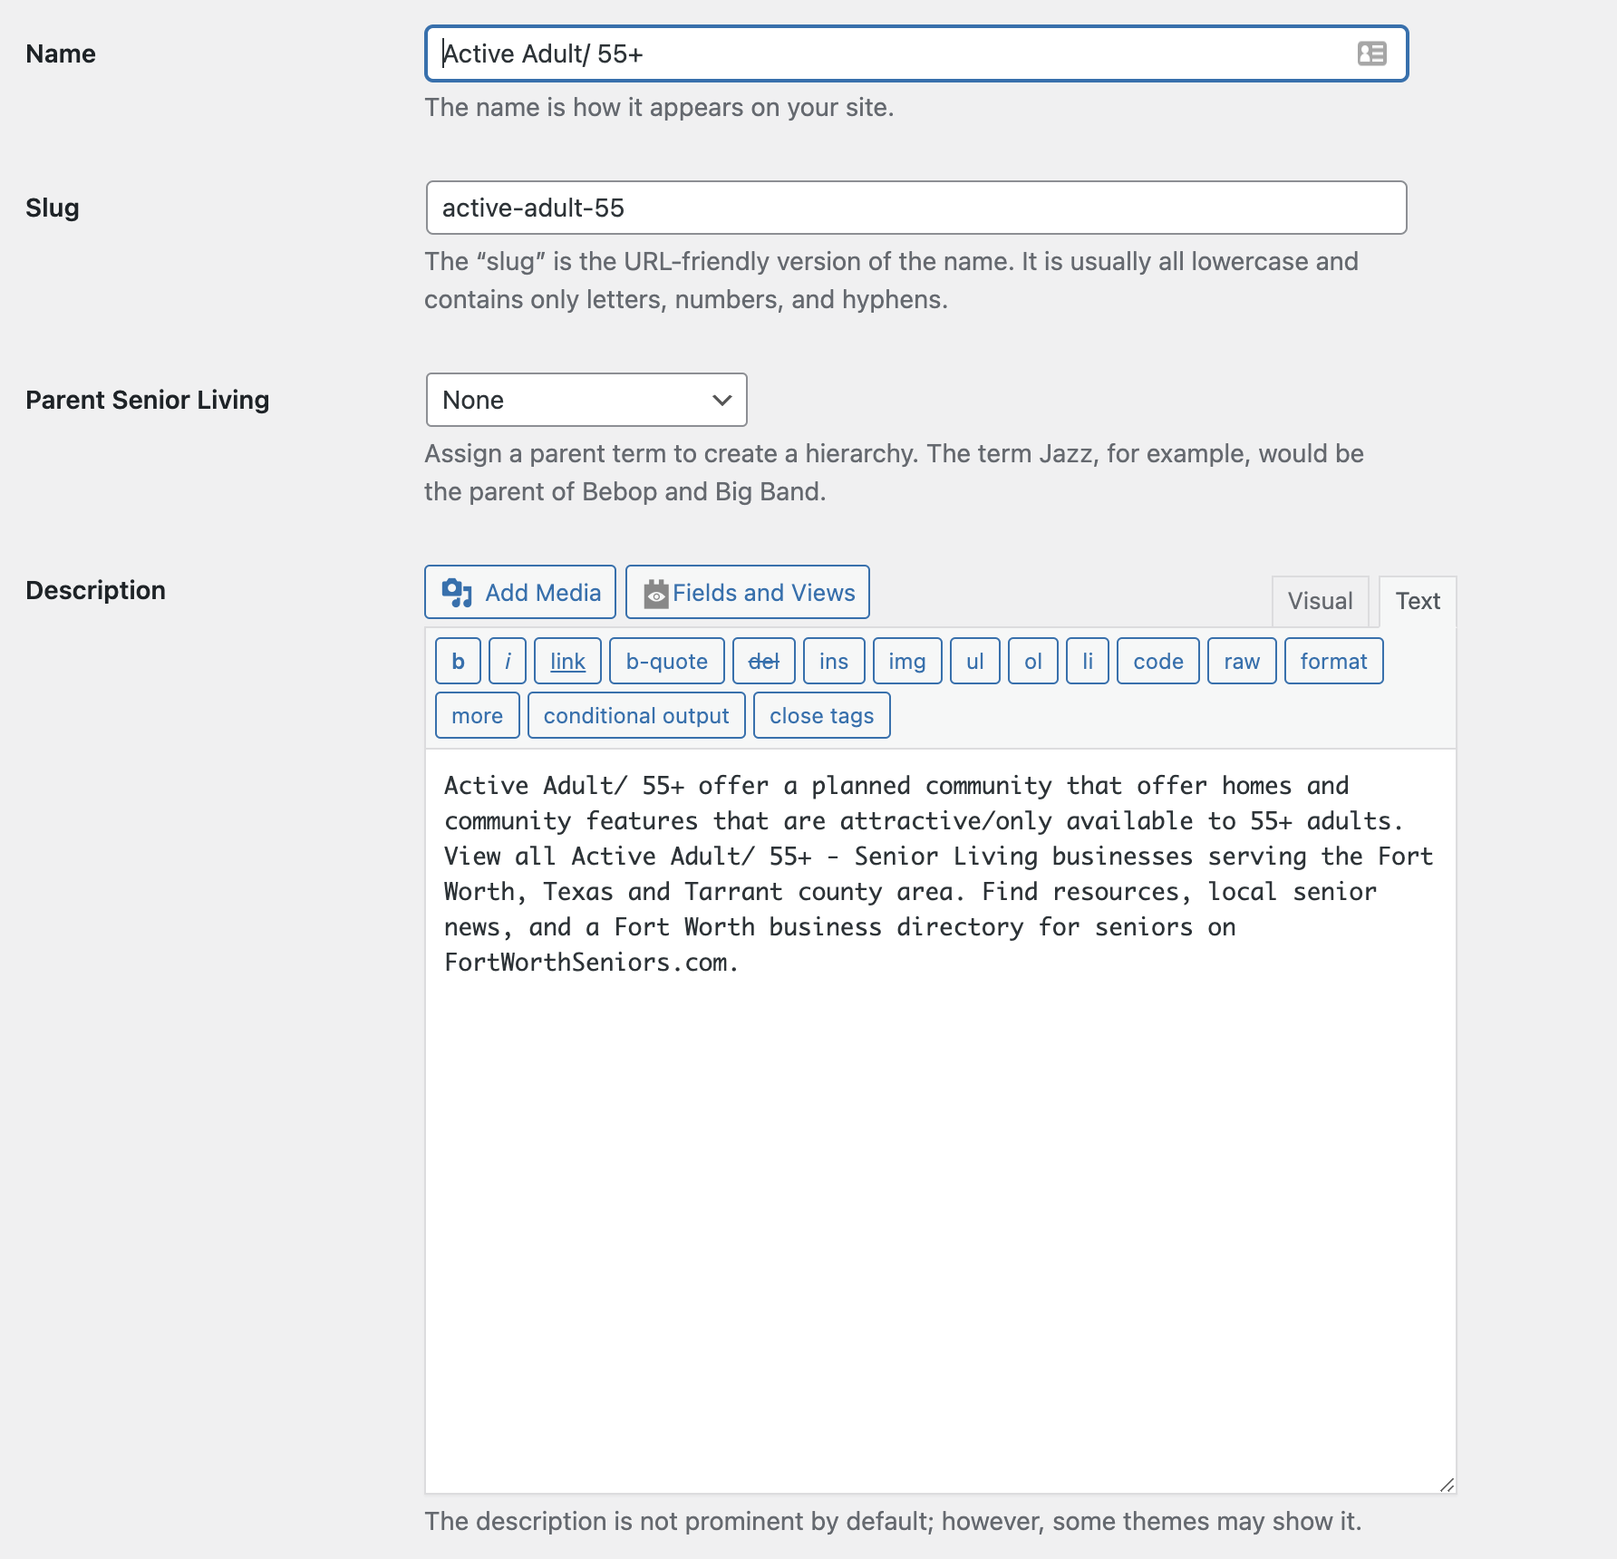
Task: Click the 'Description' field label
Action: click(x=95, y=590)
